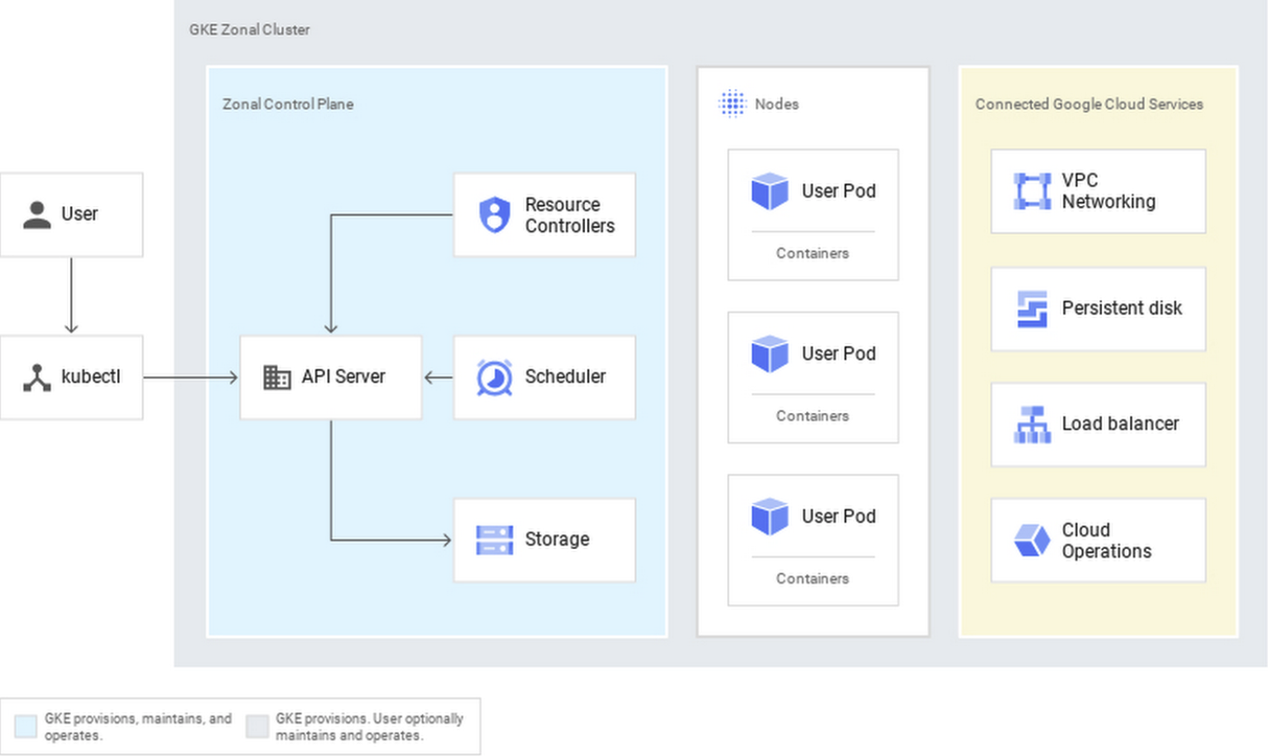Click the API Server building icon
Viewport: 1268px width, 756px height.
(x=277, y=377)
